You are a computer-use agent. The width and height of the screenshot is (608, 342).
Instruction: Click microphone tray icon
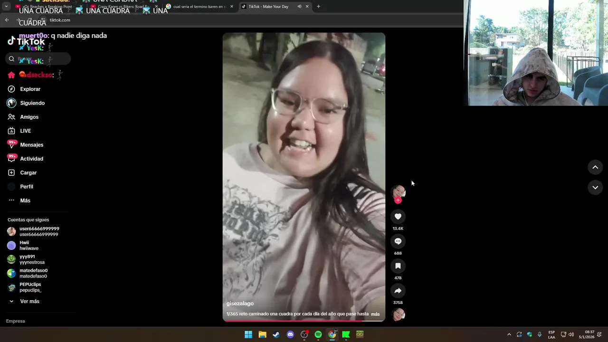pyautogui.click(x=540, y=334)
